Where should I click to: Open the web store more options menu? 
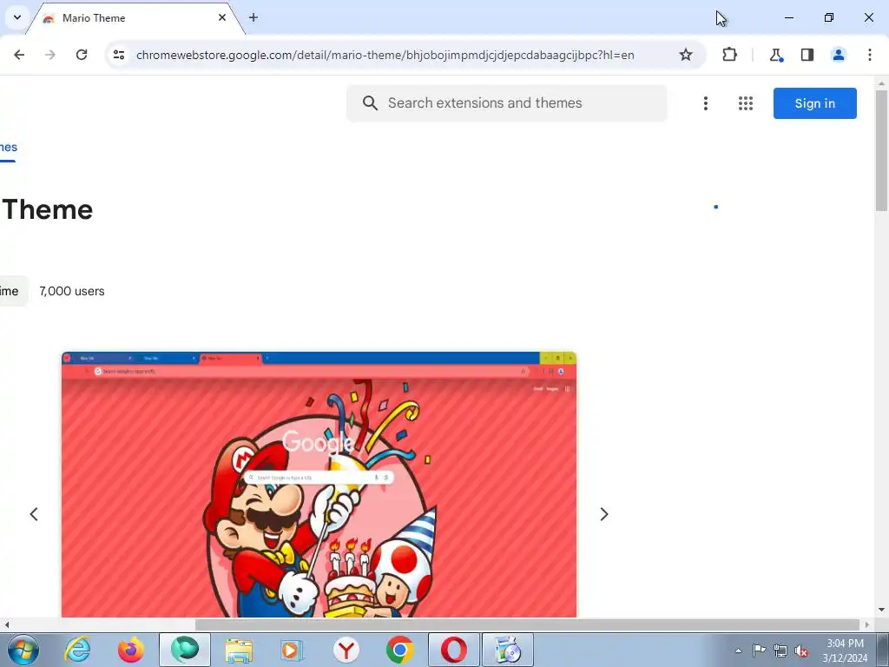[x=705, y=103]
